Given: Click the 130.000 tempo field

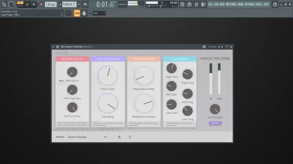Looking at the screenshot, I should (51, 4).
